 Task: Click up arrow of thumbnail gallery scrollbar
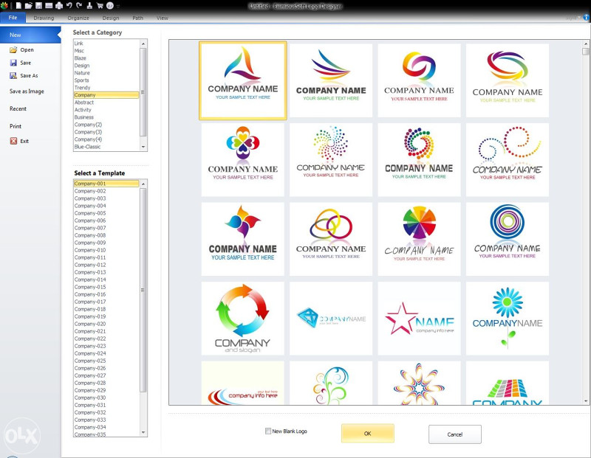tap(585, 44)
